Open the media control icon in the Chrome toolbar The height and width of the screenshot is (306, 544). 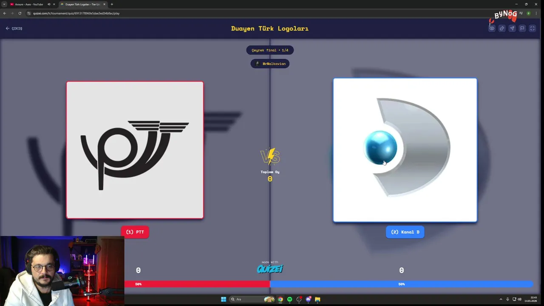tap(521, 13)
